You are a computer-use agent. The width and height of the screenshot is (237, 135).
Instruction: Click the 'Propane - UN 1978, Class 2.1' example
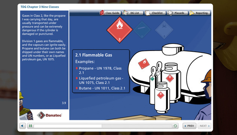tap(100, 70)
